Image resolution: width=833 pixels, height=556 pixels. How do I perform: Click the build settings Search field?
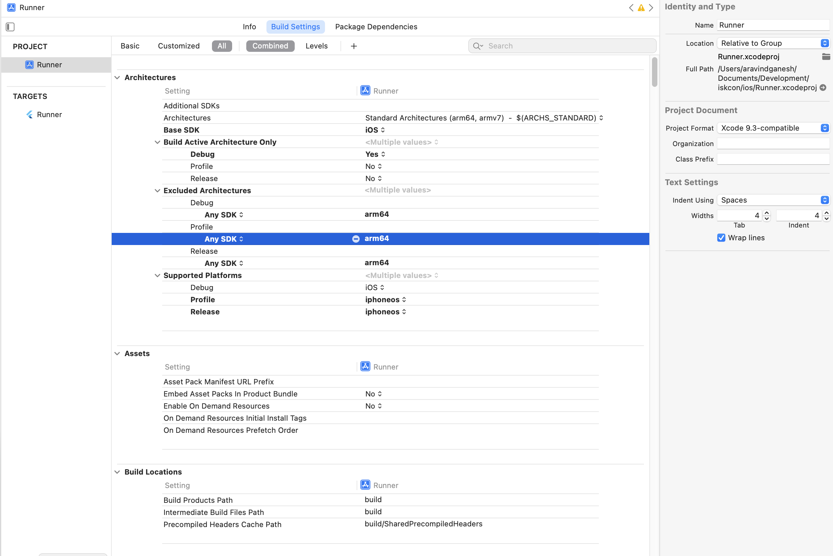(x=567, y=46)
